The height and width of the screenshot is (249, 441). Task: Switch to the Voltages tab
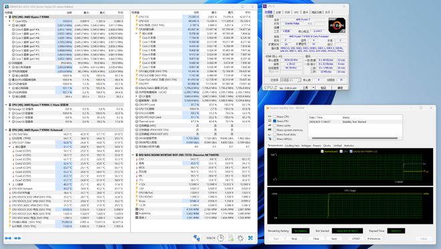point(306,146)
